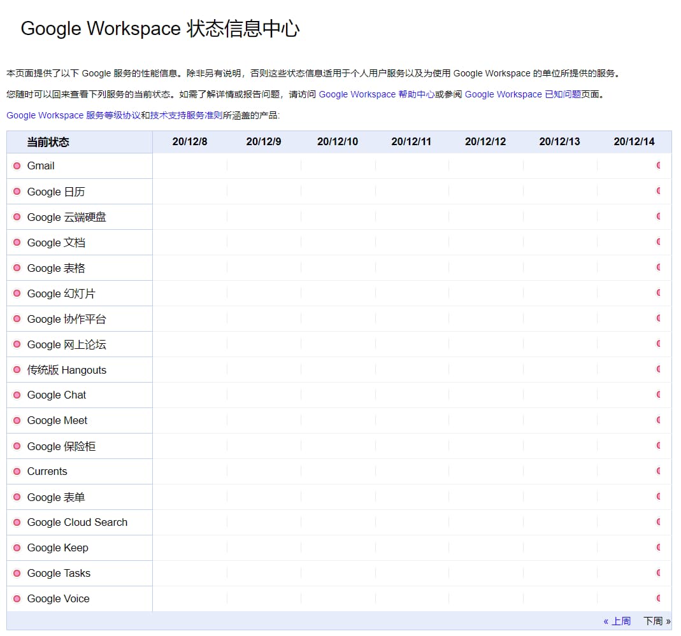Viewport: 681px width, 636px height.
Task: Open the Google Keep 20/12/14 incident marker
Action: [659, 547]
